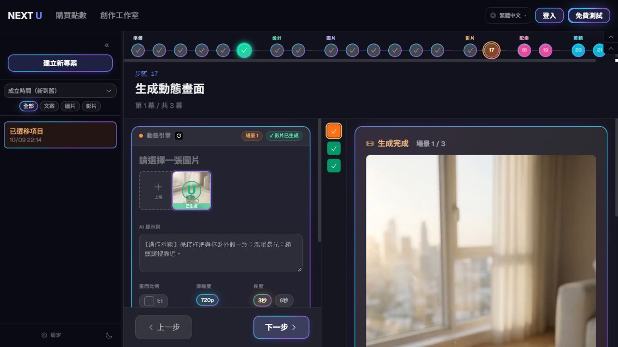Open first completed step under 設計
Viewport: 618px width, 347px height.
click(277, 50)
